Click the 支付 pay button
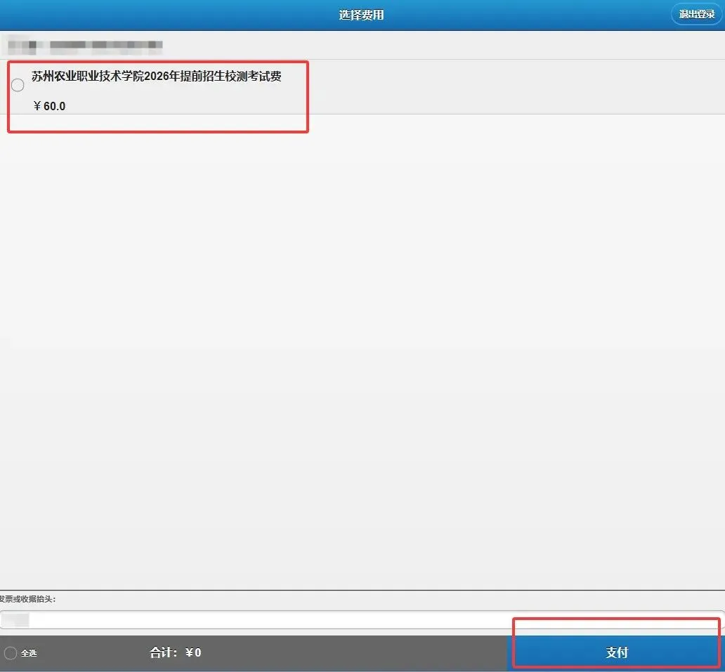The height and width of the screenshot is (672, 725). click(617, 652)
